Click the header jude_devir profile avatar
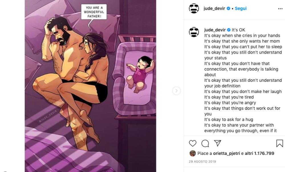Image resolution: width=285 pixels, height=172 pixels. [x=194, y=8]
